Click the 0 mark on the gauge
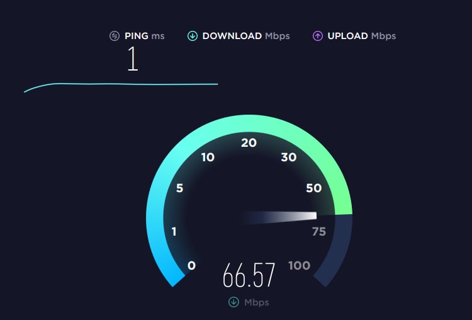The width and height of the screenshot is (472, 320). pyautogui.click(x=191, y=265)
